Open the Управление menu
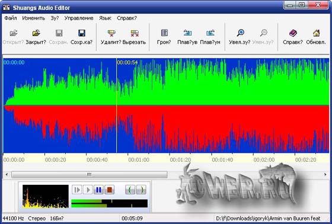The width and height of the screenshot is (332, 224). coord(79,18)
